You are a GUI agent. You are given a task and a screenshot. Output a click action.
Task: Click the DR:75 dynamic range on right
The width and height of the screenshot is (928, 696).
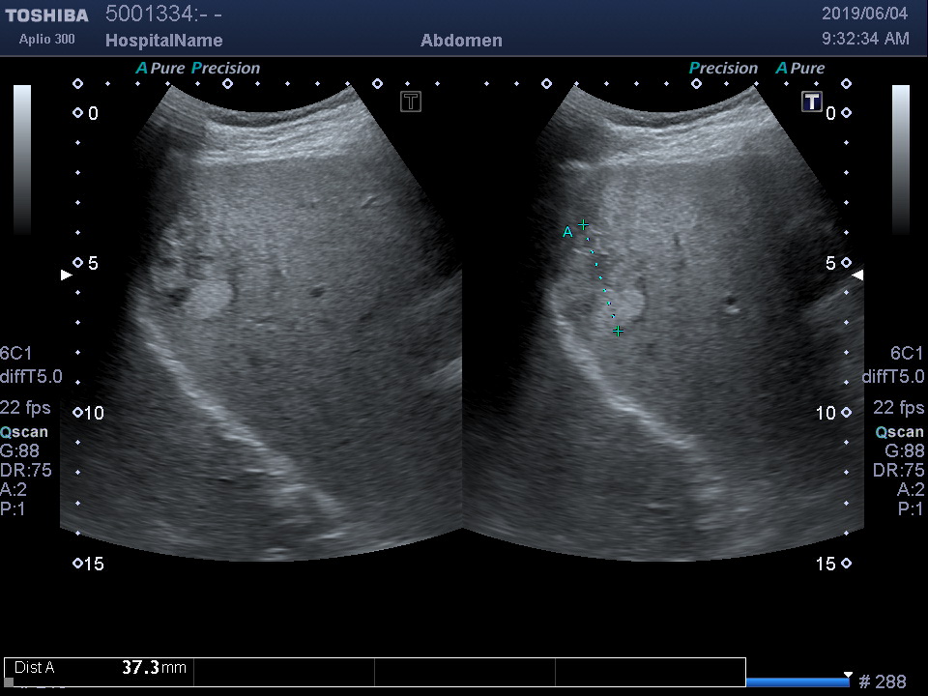(x=898, y=471)
